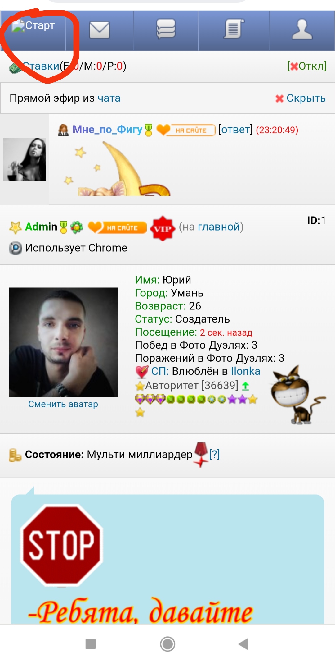The image size is (335, 664).
Task: Tap the red VIP badge icon
Action: click(163, 228)
